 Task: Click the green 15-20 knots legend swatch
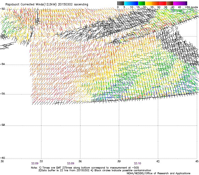point(141,3)
